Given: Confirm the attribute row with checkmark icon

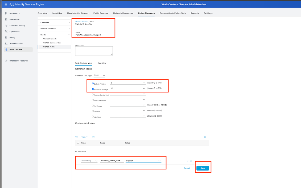Looking at the screenshot, I should coord(187,161).
